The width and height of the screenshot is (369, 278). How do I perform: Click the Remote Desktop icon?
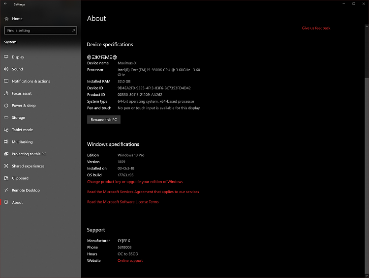point(6,190)
